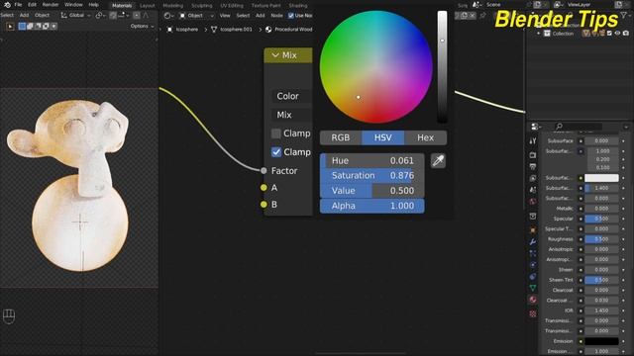
Task: Disable the checked Clamp checkbox
Action: point(276,152)
